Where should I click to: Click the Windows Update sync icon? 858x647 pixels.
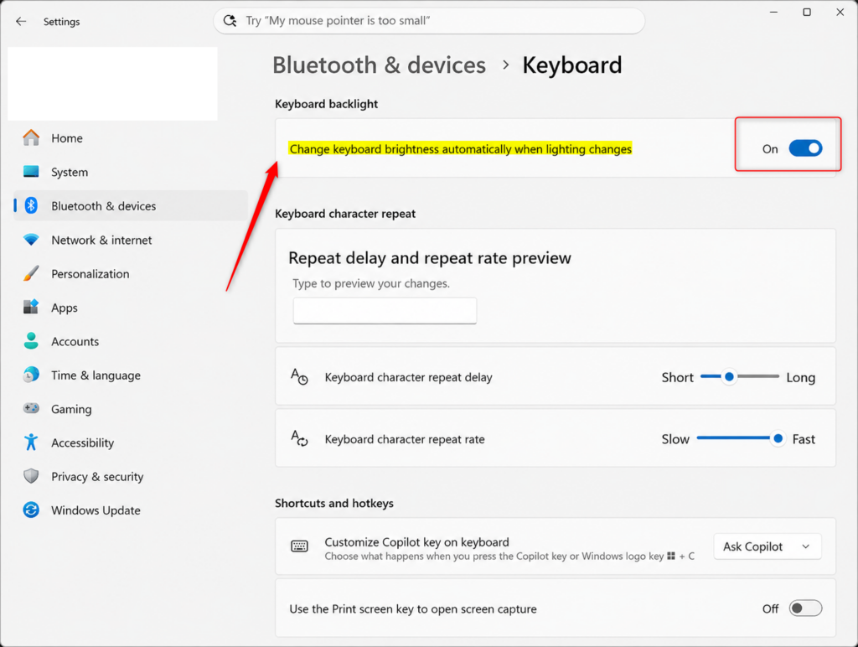coord(31,510)
